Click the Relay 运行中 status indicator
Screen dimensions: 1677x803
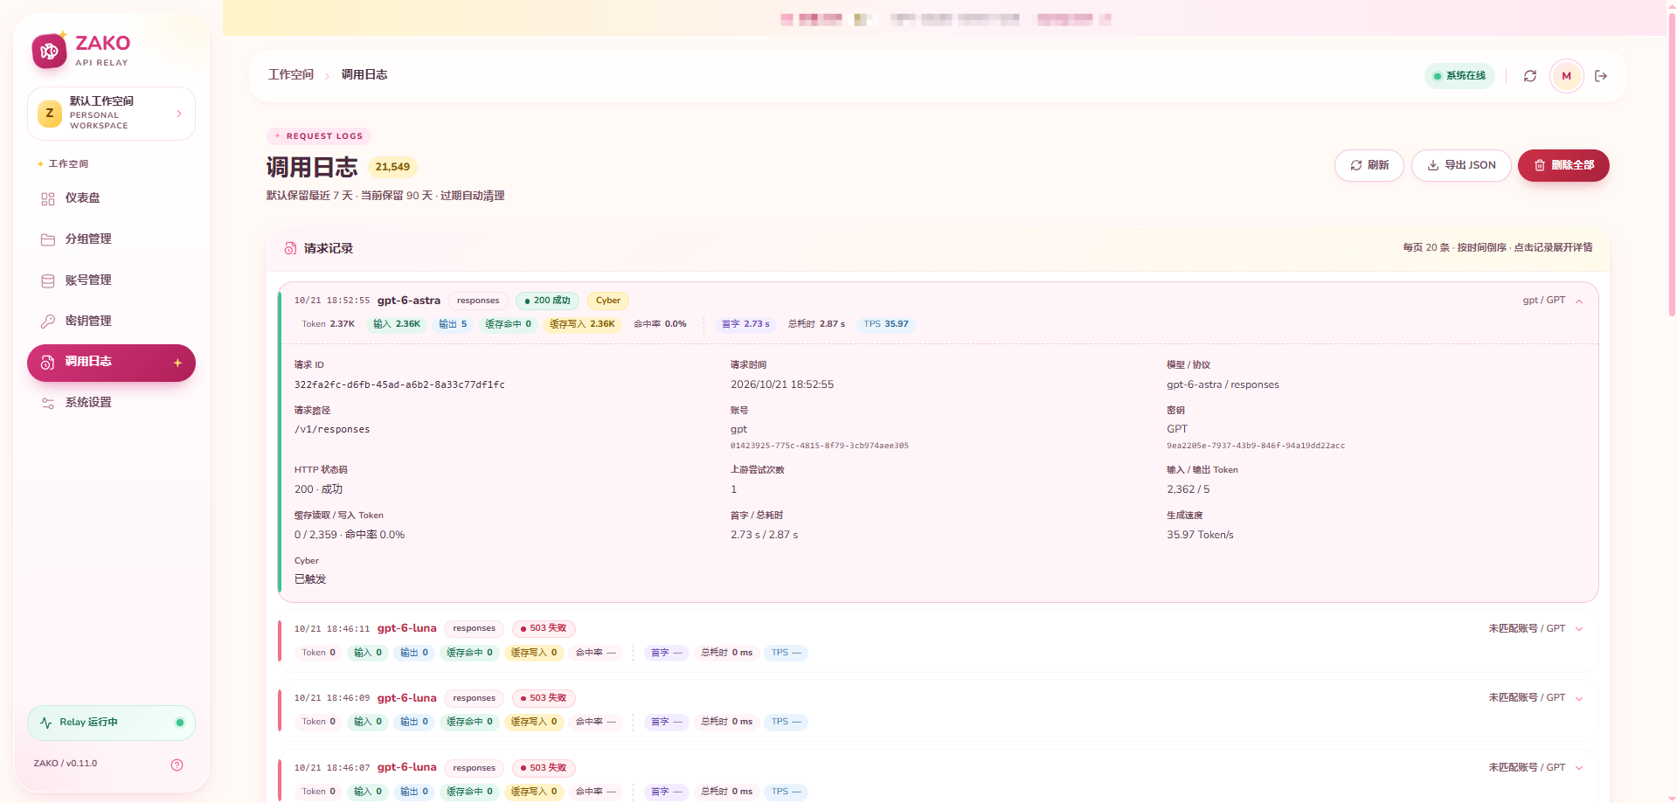[111, 723]
